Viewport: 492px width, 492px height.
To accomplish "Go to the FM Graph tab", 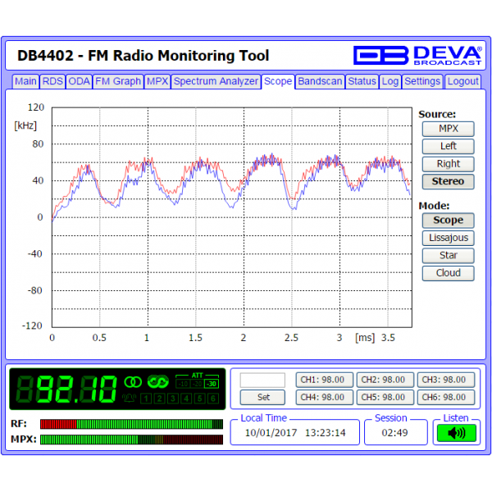I will (118, 81).
